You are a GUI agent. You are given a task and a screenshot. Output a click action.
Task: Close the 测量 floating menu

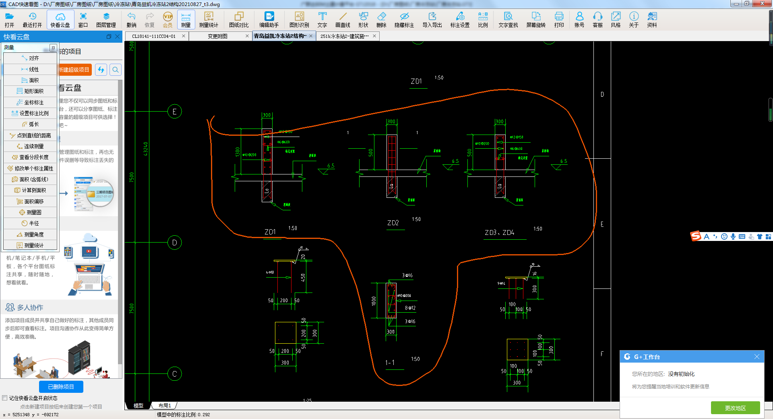point(53,48)
